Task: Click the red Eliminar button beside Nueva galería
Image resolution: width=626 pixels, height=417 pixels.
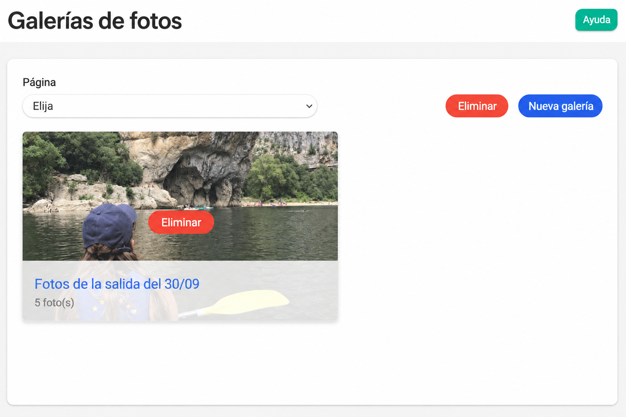Action: pyautogui.click(x=477, y=106)
